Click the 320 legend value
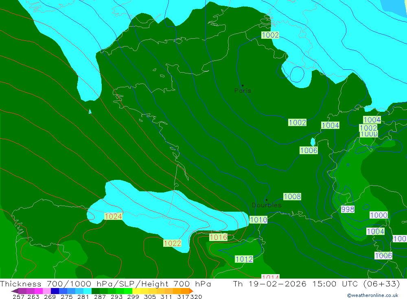The height and width of the screenshot is (299, 407). pos(196,297)
